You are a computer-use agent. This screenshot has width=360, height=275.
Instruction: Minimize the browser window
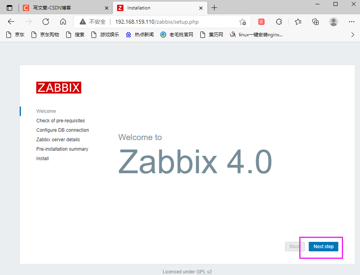coord(317,4)
